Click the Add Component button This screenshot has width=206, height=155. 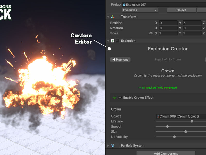(166, 153)
